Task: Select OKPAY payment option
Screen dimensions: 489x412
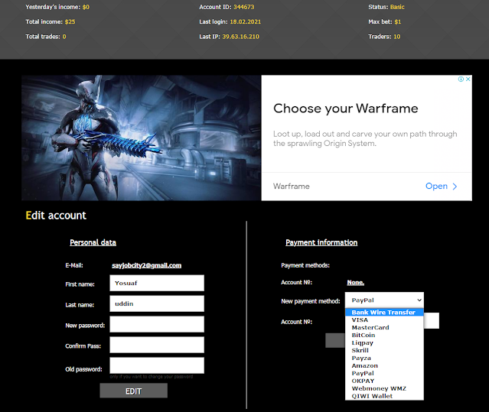Action: tap(384, 381)
